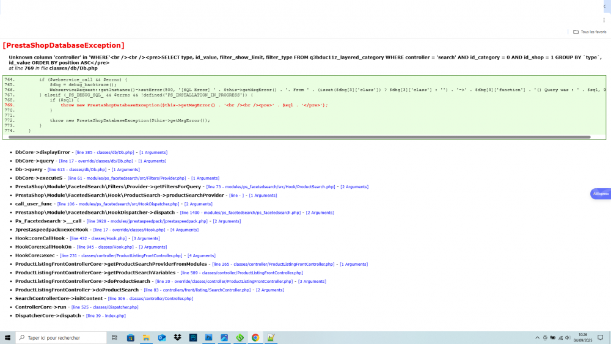
Task: Open Photoshop from the taskbar
Action: tap(208, 338)
